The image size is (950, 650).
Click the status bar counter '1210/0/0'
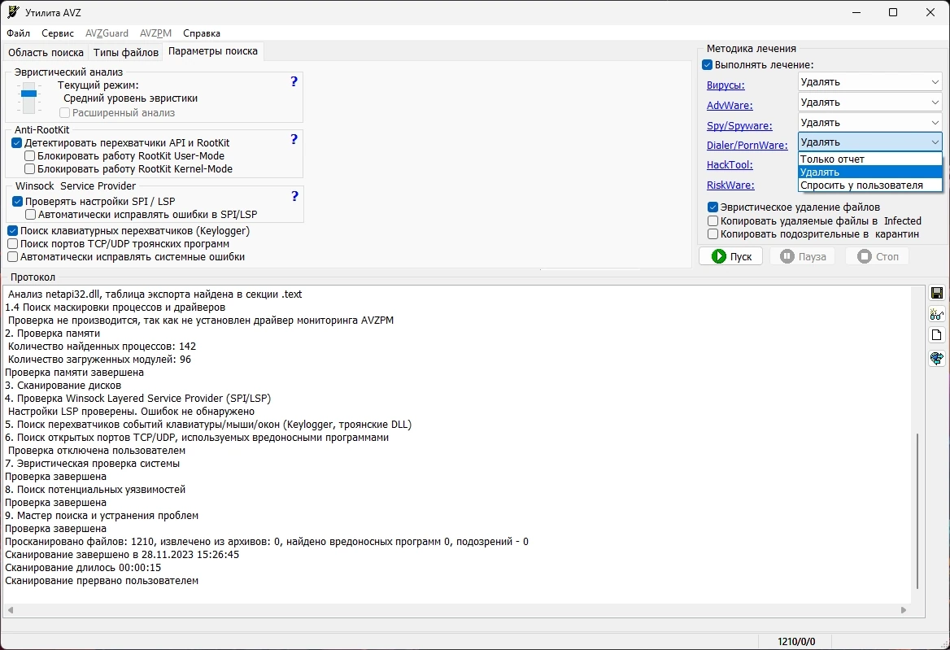(x=796, y=642)
